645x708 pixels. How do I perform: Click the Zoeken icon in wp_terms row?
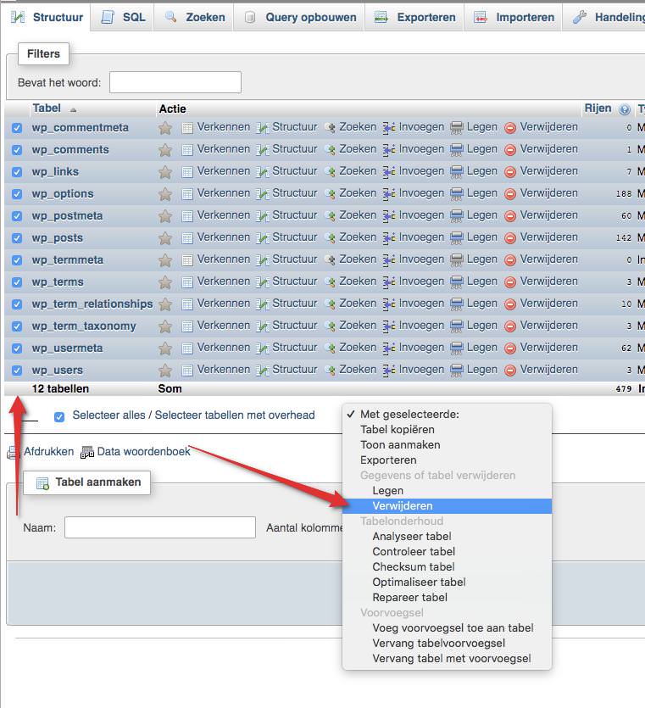click(331, 282)
